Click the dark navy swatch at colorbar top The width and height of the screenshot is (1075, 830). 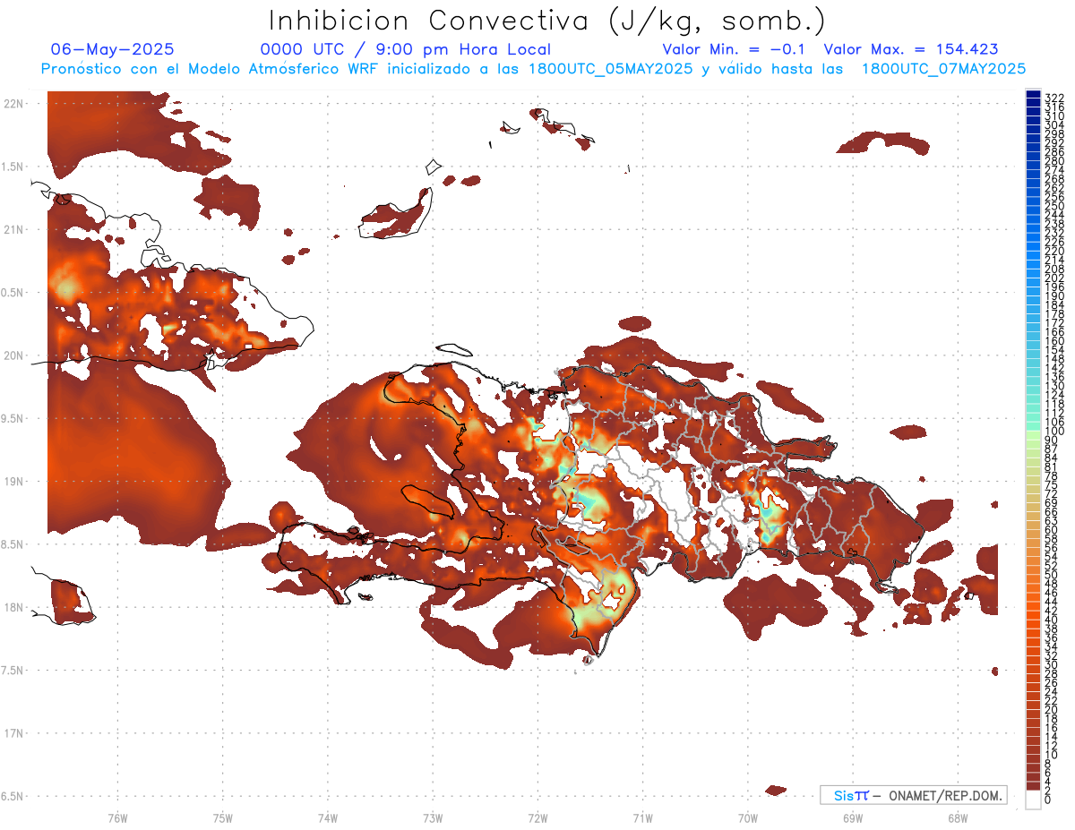(x=1033, y=95)
